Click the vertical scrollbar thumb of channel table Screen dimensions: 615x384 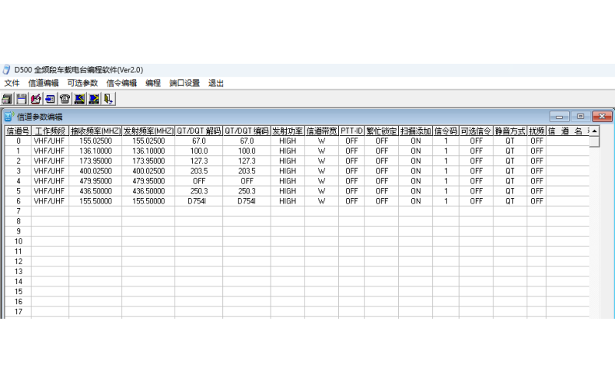click(x=594, y=141)
